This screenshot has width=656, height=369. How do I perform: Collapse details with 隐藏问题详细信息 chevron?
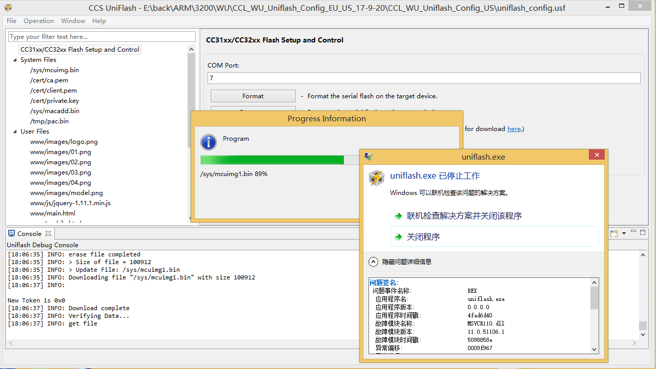pos(374,262)
